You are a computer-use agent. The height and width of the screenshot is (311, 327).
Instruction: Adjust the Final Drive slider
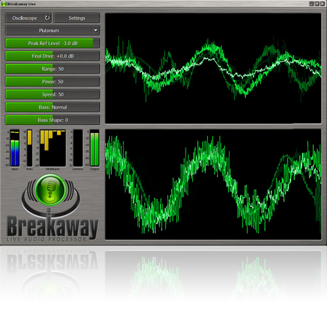point(52,56)
